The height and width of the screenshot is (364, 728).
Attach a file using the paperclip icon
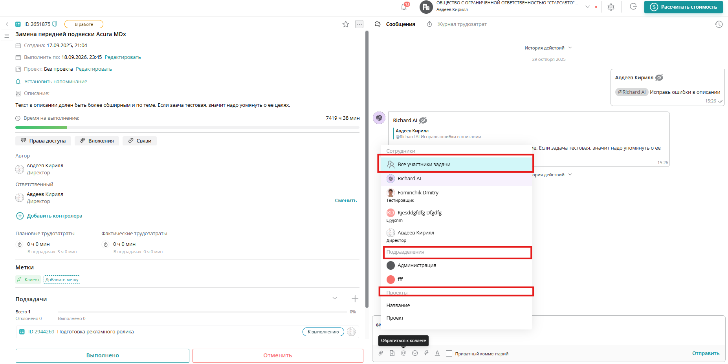(380, 353)
